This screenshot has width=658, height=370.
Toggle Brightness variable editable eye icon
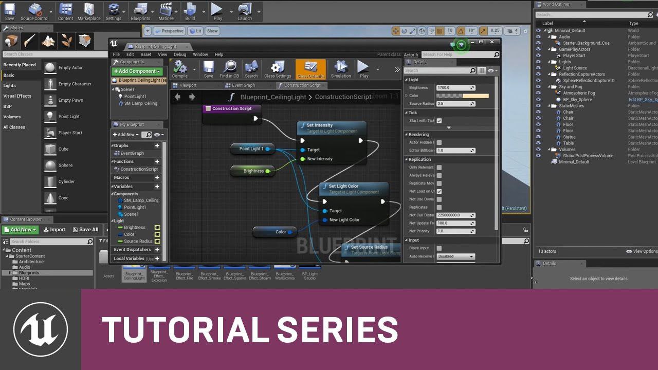157,228
